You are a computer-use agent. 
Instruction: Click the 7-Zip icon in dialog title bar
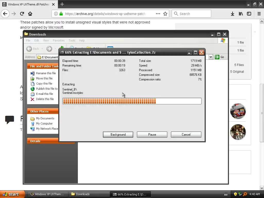pyautogui.click(x=62, y=52)
